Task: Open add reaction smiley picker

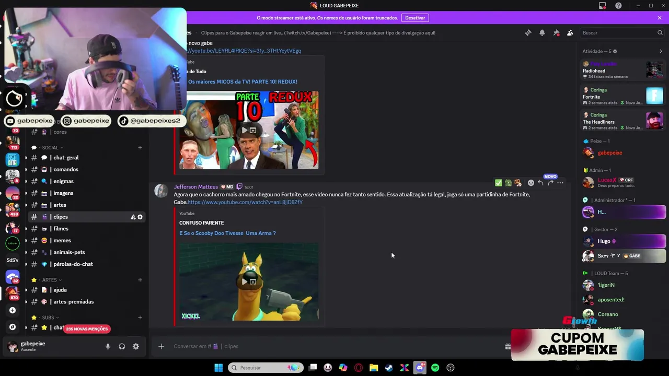Action: [x=531, y=183]
